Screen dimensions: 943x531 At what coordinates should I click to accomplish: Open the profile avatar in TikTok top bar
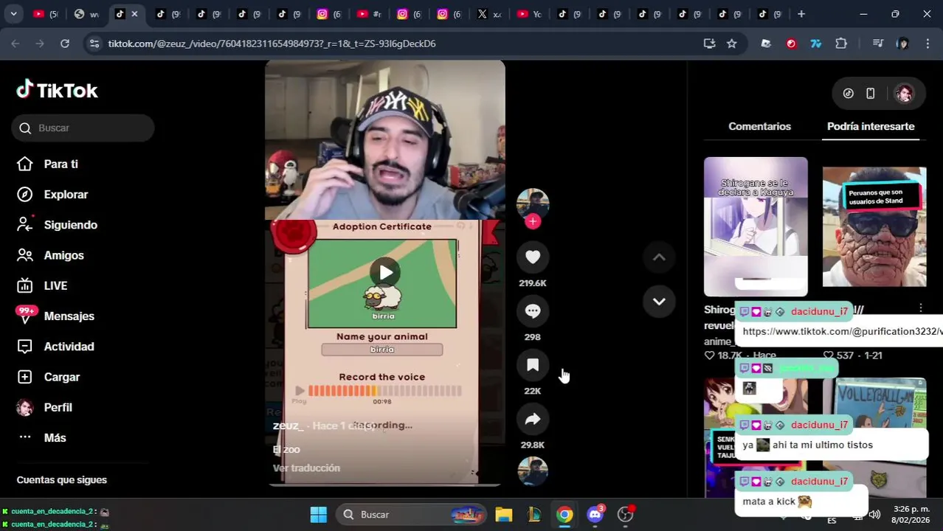pyautogui.click(x=904, y=93)
